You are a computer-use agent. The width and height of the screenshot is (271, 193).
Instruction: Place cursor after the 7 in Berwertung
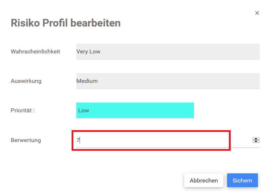[80, 140]
